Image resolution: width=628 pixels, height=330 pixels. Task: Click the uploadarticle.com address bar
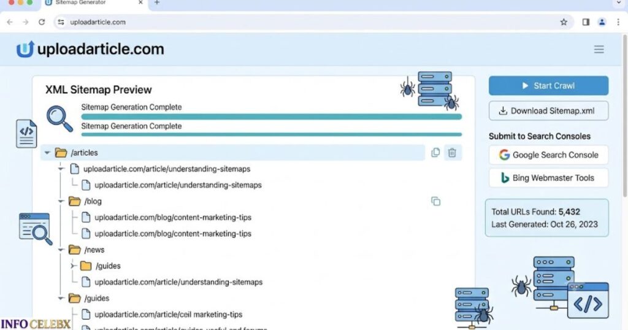[312, 22]
